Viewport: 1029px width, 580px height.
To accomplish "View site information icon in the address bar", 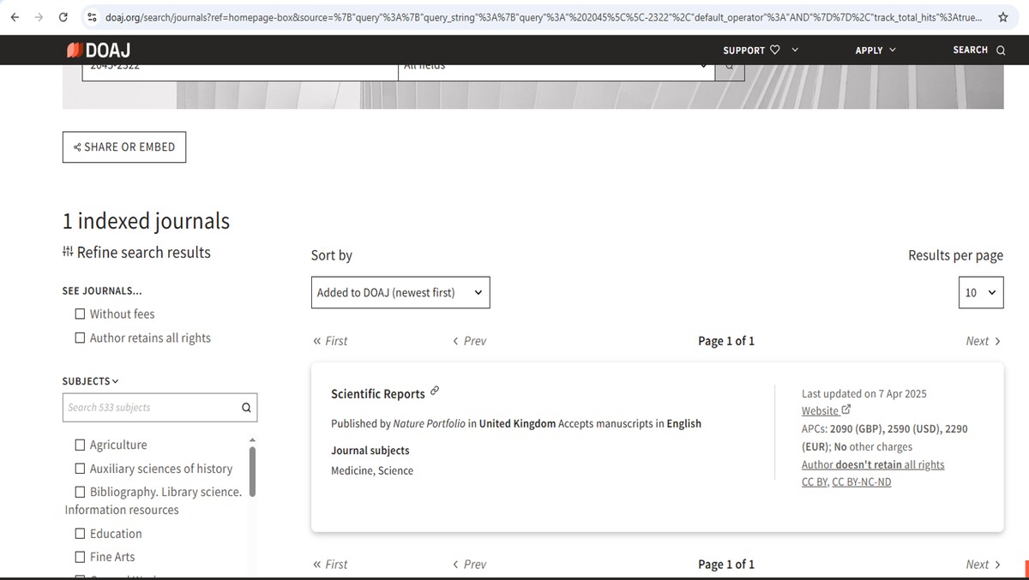I will tap(93, 16).
